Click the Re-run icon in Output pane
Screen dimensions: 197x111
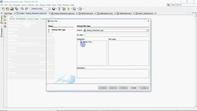[x=5, y=16]
